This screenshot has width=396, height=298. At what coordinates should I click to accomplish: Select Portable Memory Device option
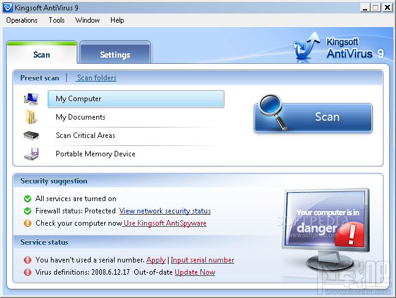pos(136,154)
